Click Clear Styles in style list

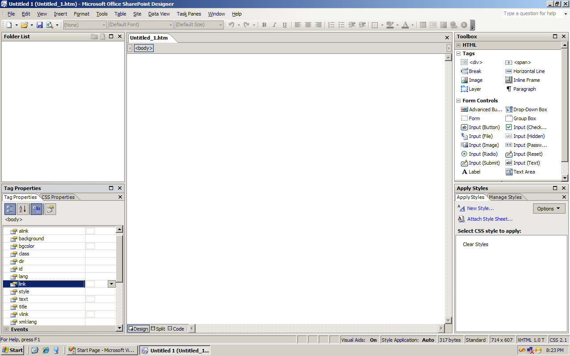tap(476, 244)
